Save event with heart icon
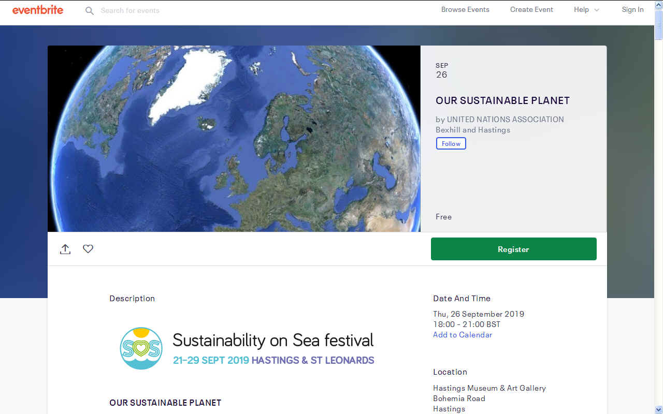The width and height of the screenshot is (663, 414). point(88,249)
